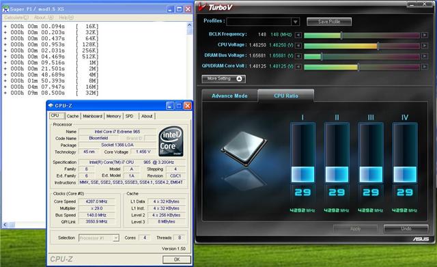Click the 3D CPU chip graphic in TurboV
Viewport: 437px width, 267px height.
(244, 149)
